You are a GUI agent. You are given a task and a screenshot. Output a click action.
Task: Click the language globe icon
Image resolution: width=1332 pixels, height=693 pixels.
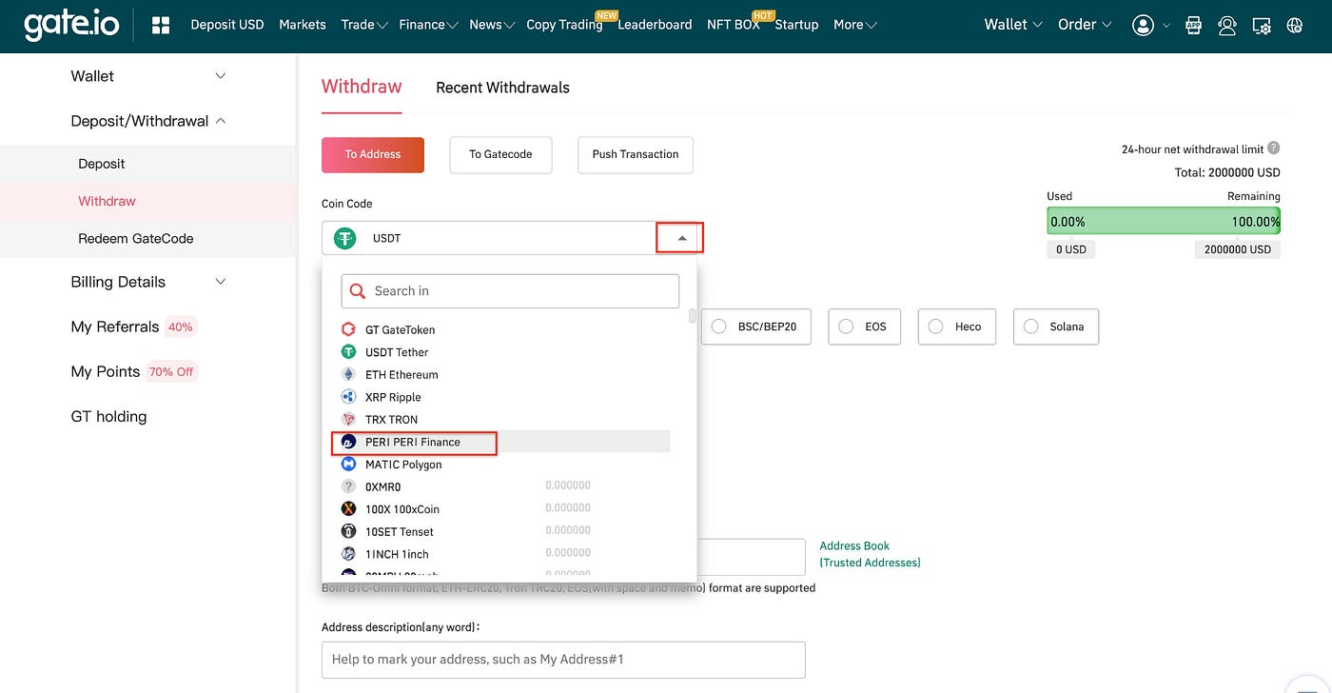coord(1294,26)
